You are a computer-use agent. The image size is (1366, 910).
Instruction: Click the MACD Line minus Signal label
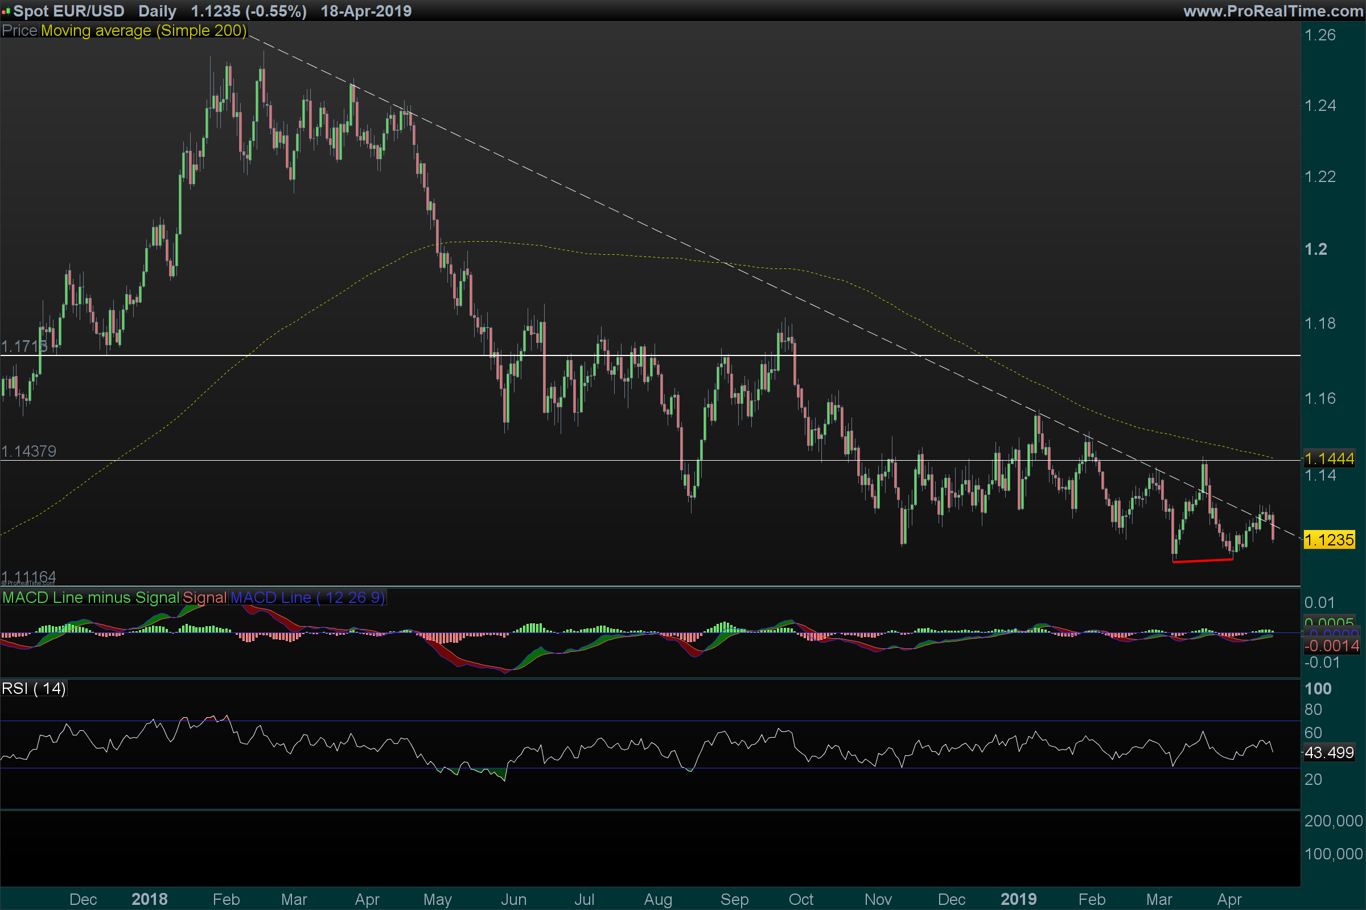click(x=90, y=598)
